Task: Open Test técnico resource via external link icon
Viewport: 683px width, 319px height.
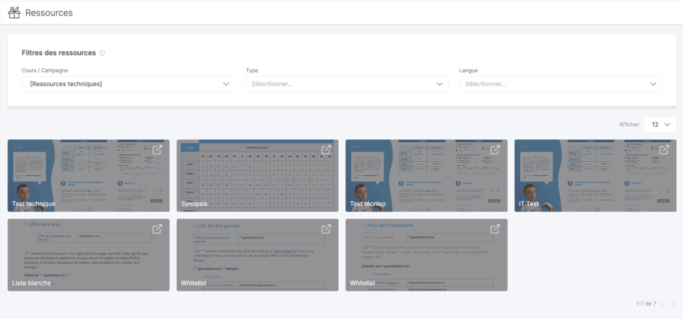Action: point(496,150)
